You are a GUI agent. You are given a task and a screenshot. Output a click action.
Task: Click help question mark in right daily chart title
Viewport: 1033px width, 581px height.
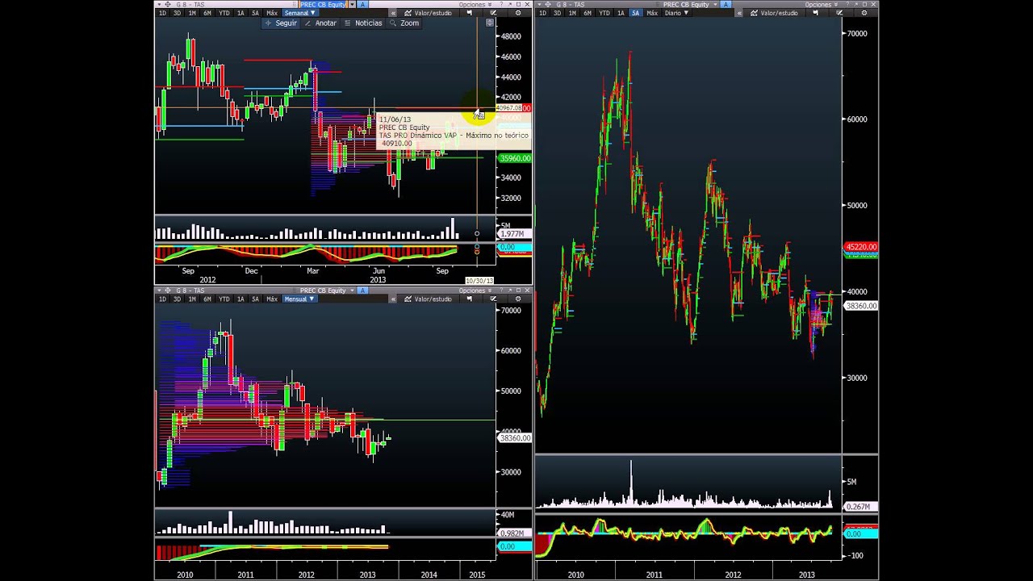pos(847,5)
